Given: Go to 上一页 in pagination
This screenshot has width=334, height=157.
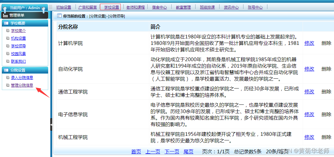Looking at the screenshot, I should [153, 152].
